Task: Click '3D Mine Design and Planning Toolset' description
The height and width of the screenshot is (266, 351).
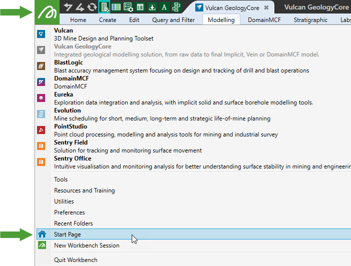Action: tap(104, 38)
